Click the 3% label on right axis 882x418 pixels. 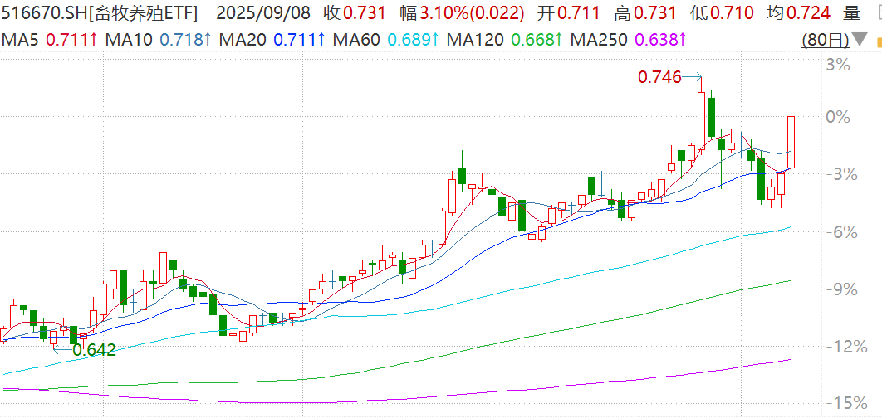(x=841, y=65)
